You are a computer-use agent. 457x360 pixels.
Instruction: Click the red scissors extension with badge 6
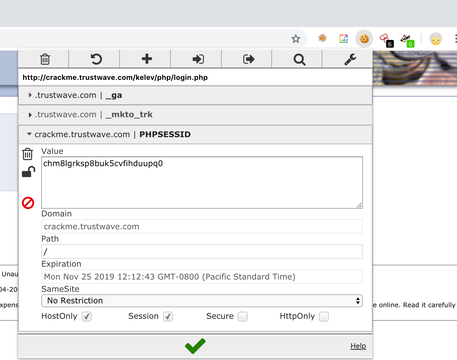pos(386,40)
